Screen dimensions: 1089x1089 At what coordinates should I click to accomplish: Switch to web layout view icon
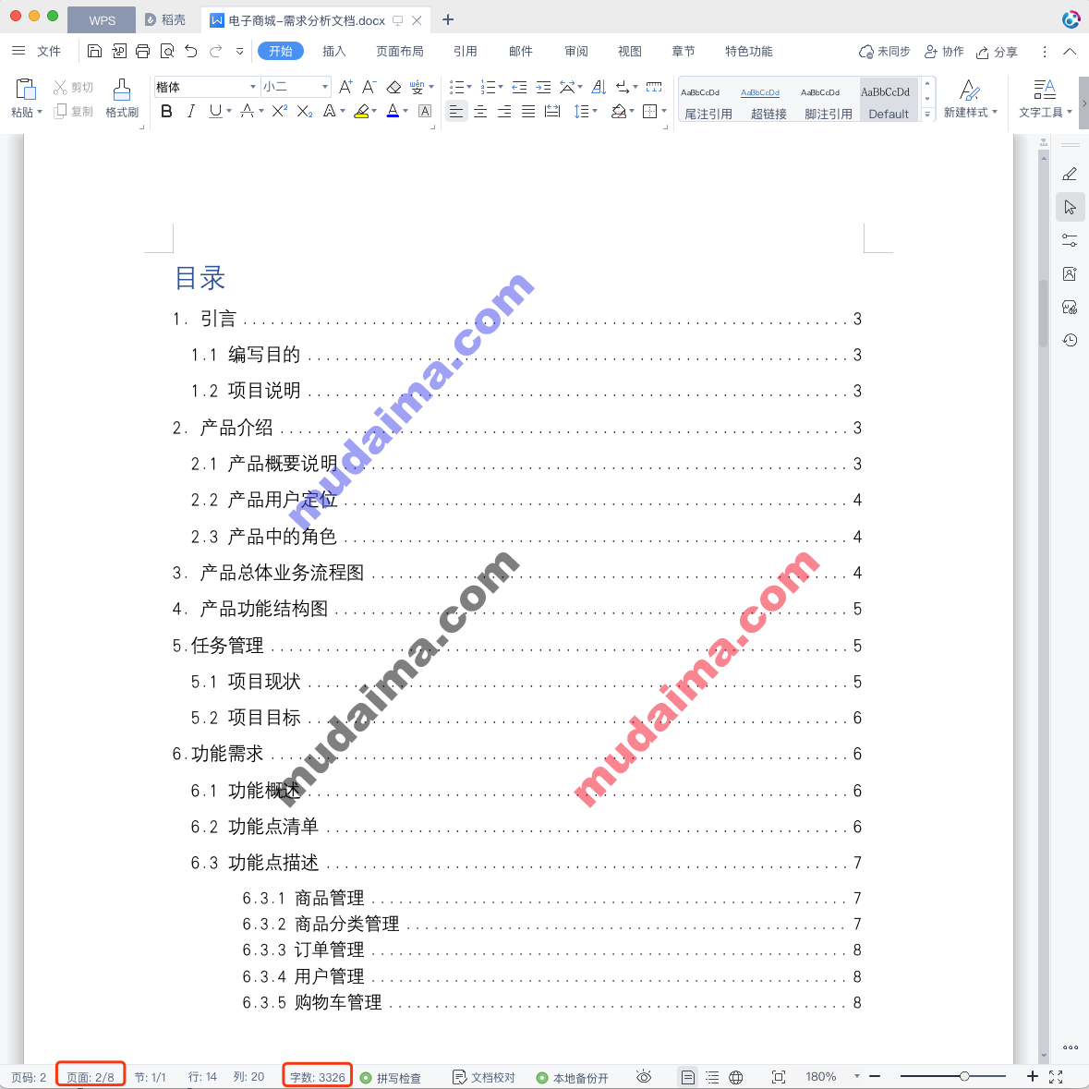pos(735,1077)
